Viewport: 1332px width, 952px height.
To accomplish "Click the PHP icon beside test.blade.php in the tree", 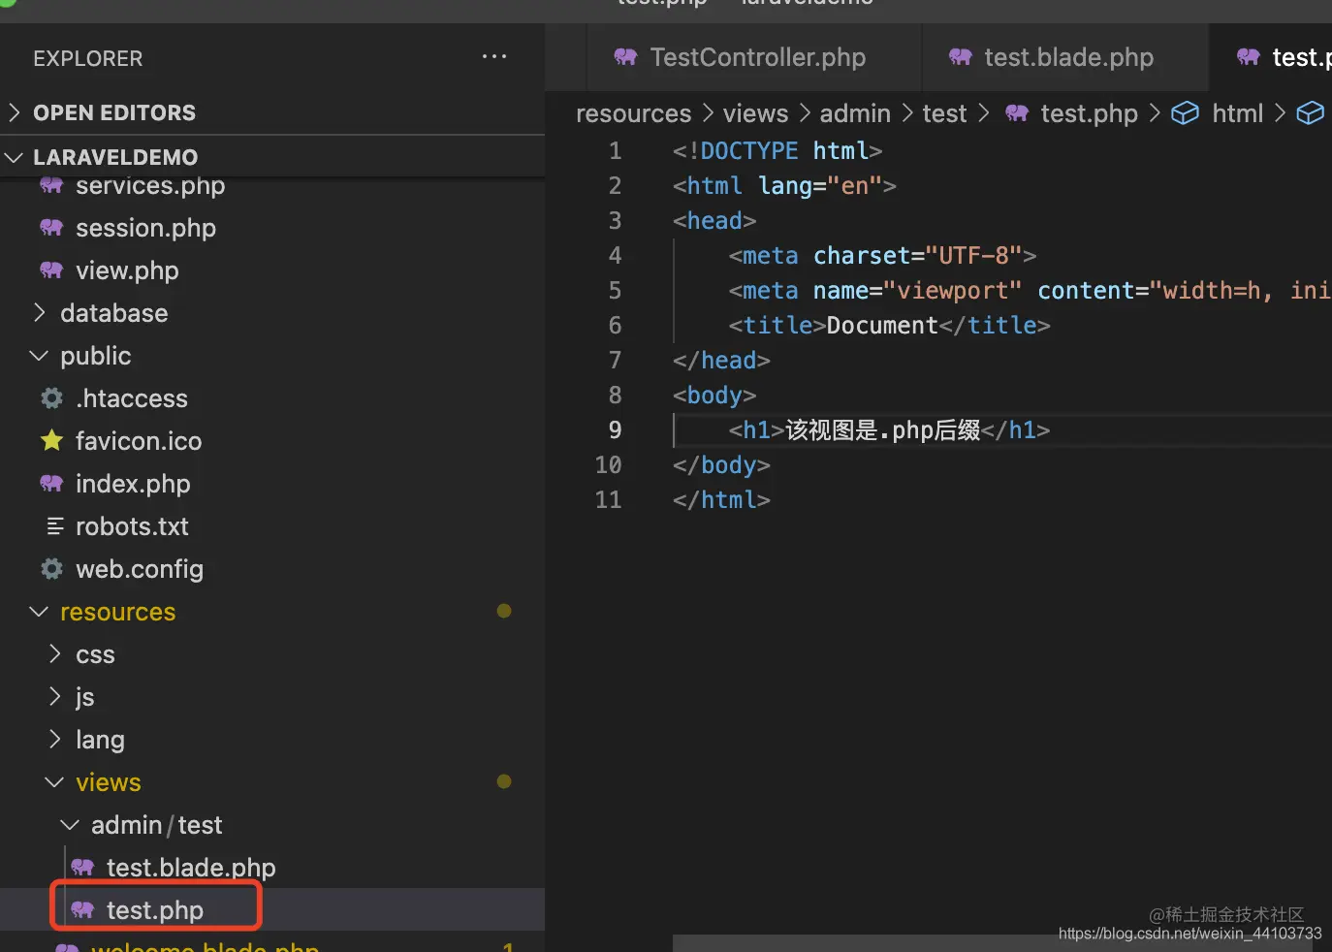I will tap(82, 868).
